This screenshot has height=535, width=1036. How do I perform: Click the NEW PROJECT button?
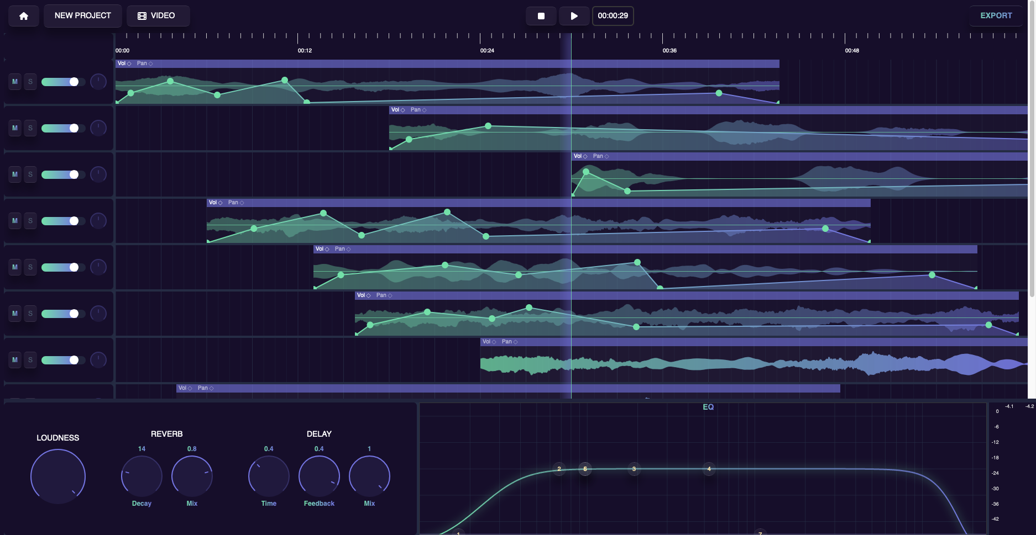click(83, 16)
